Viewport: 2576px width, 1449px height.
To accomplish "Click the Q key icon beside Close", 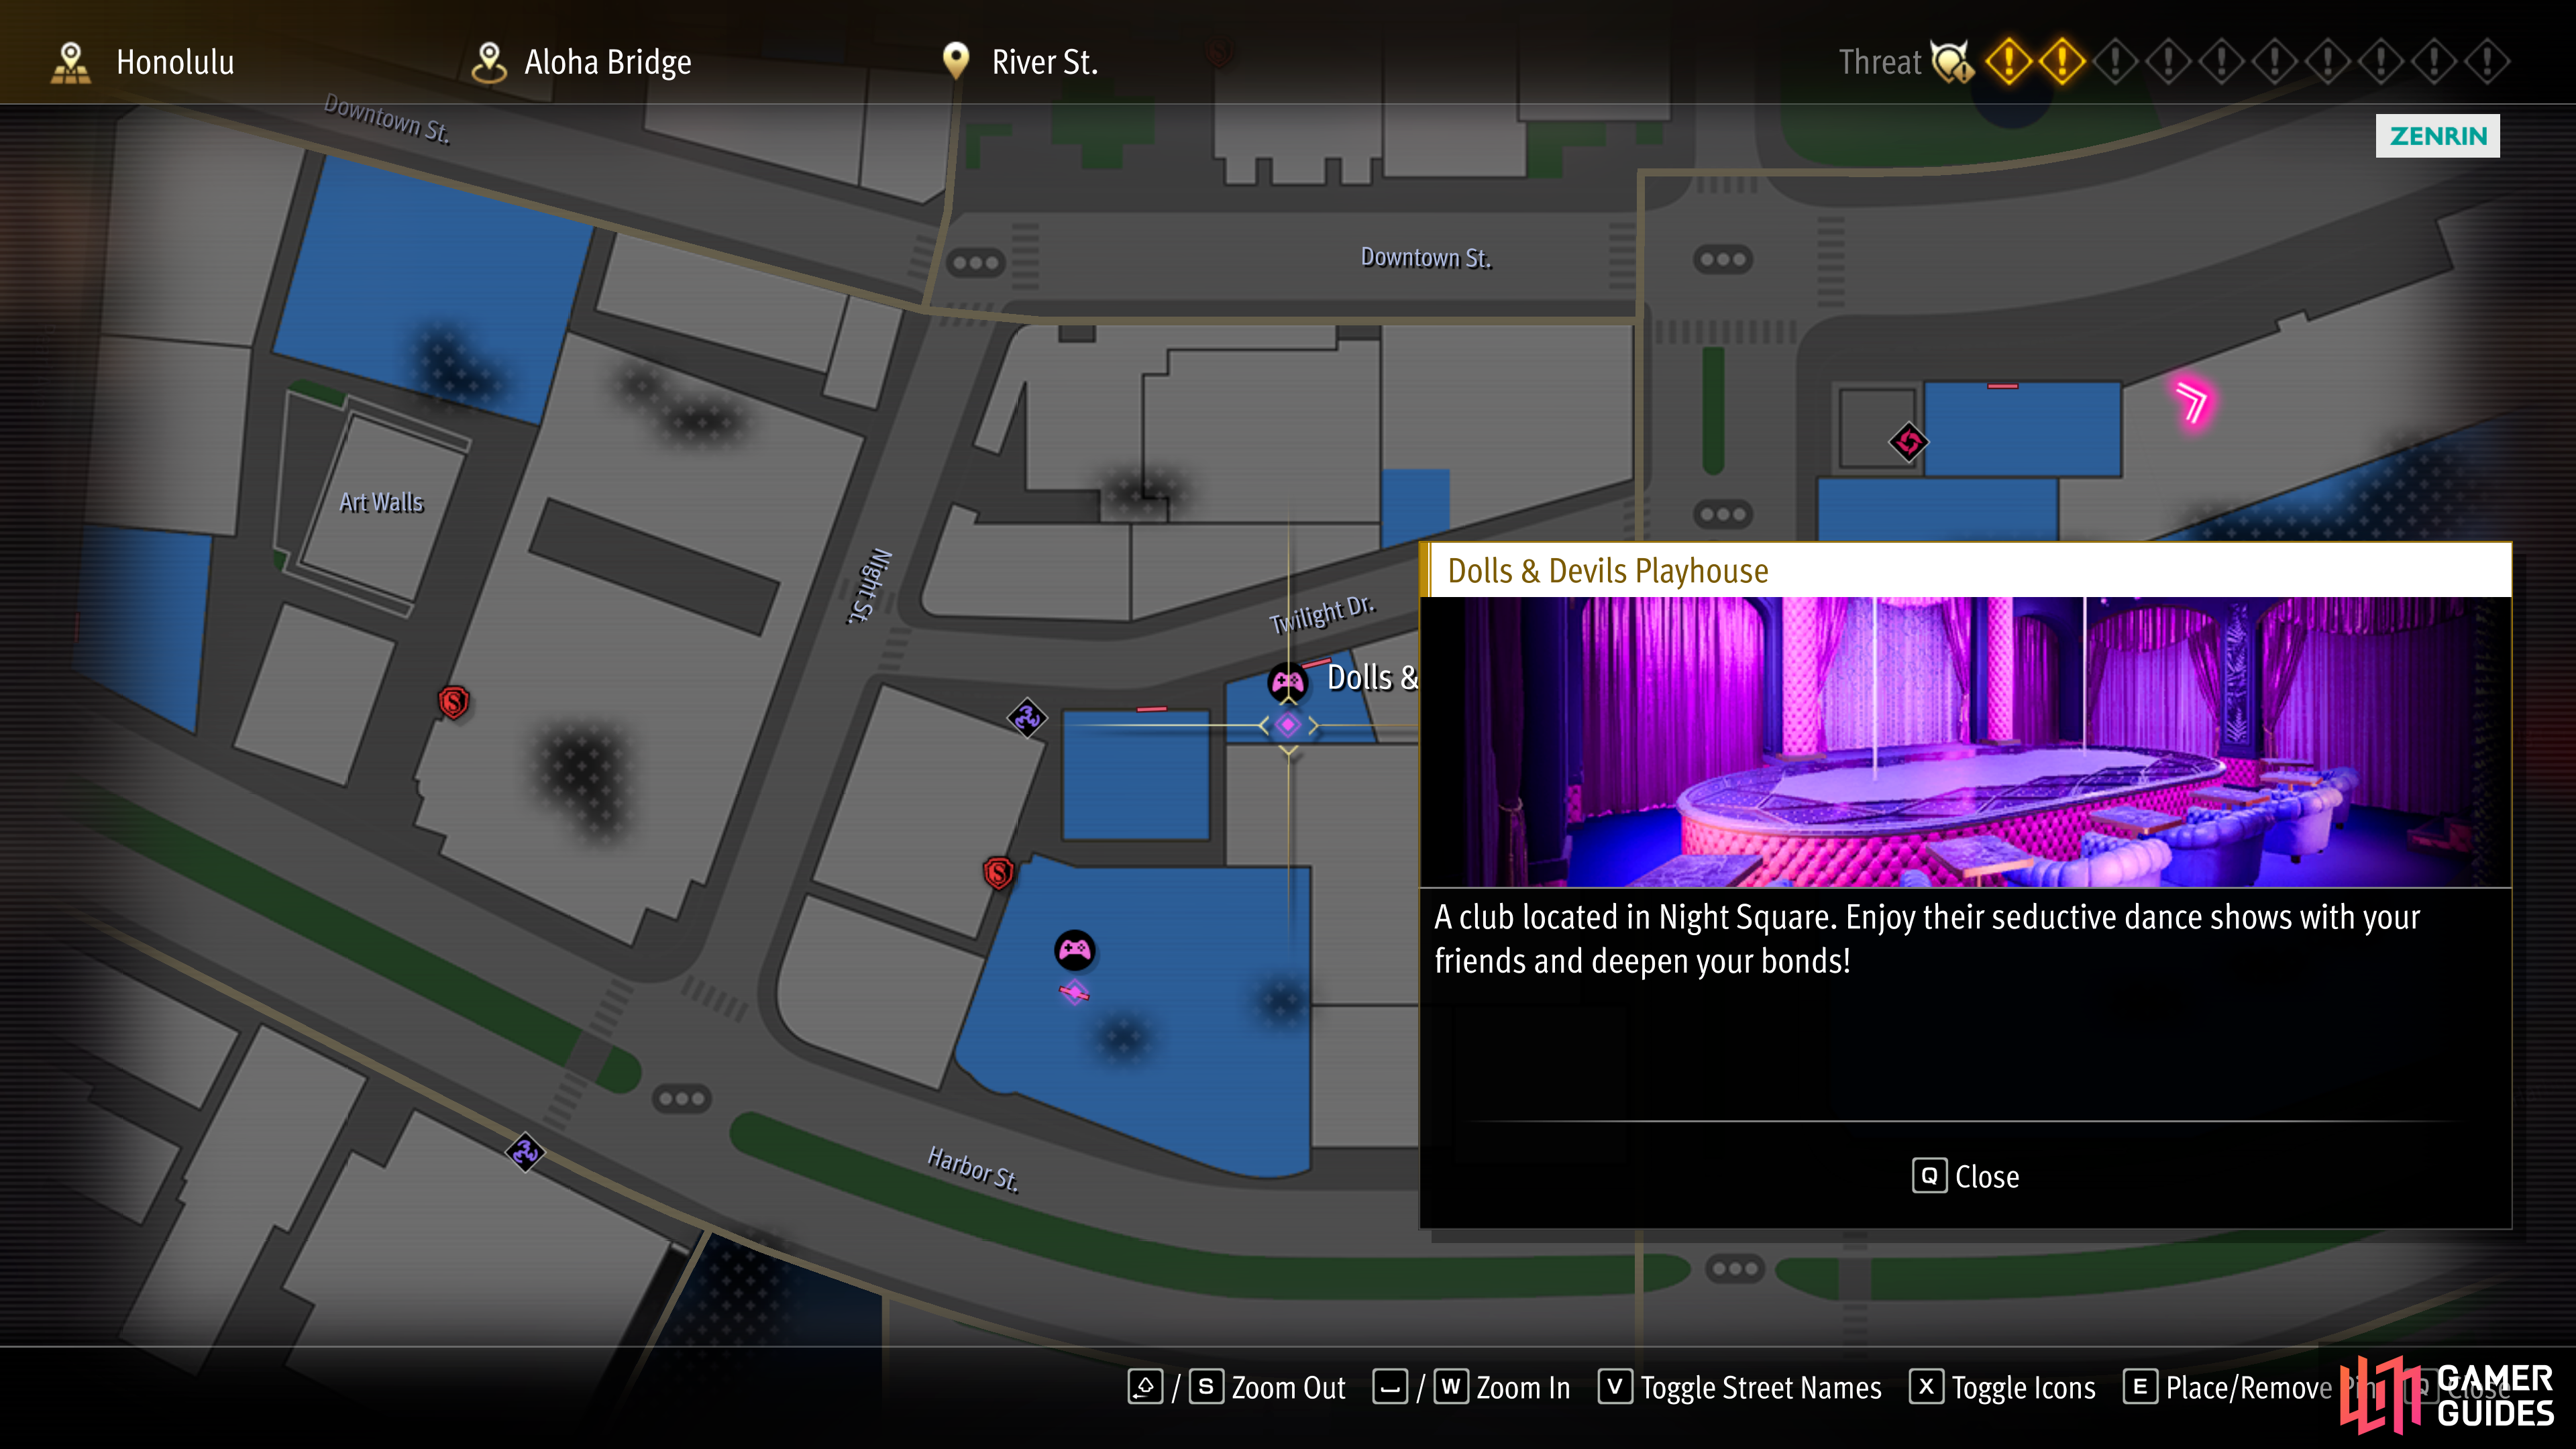I will pos(1929,1176).
